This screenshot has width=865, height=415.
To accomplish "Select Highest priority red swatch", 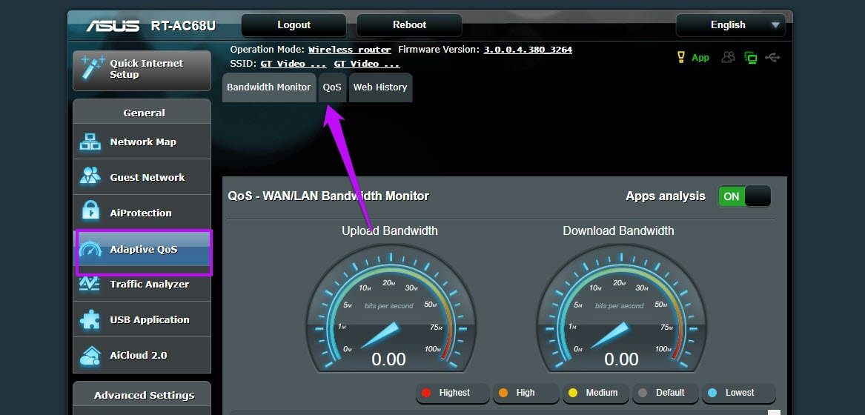I will (426, 393).
